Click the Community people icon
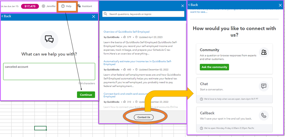 pos(264,52)
